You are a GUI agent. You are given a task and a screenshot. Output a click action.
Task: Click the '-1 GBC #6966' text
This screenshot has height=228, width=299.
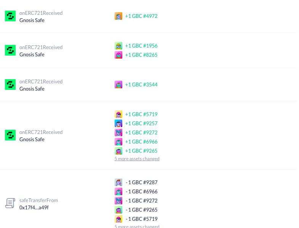coord(142,191)
